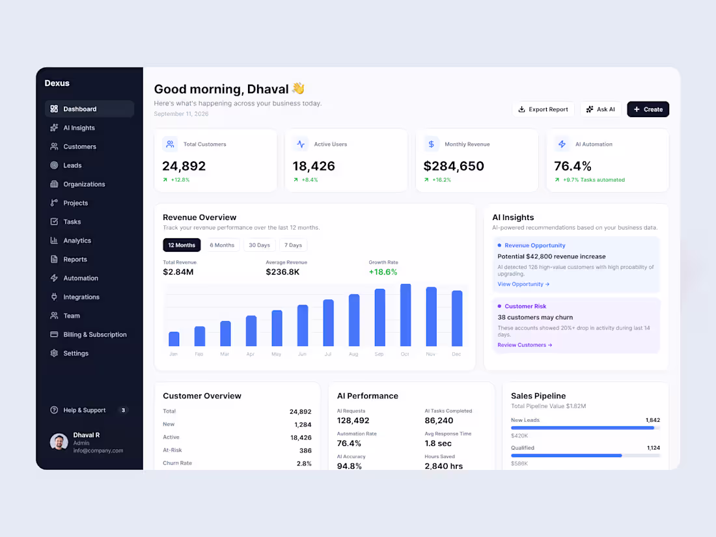The image size is (716, 537).
Task: Switch chart range to 6 Months
Action: (x=222, y=245)
